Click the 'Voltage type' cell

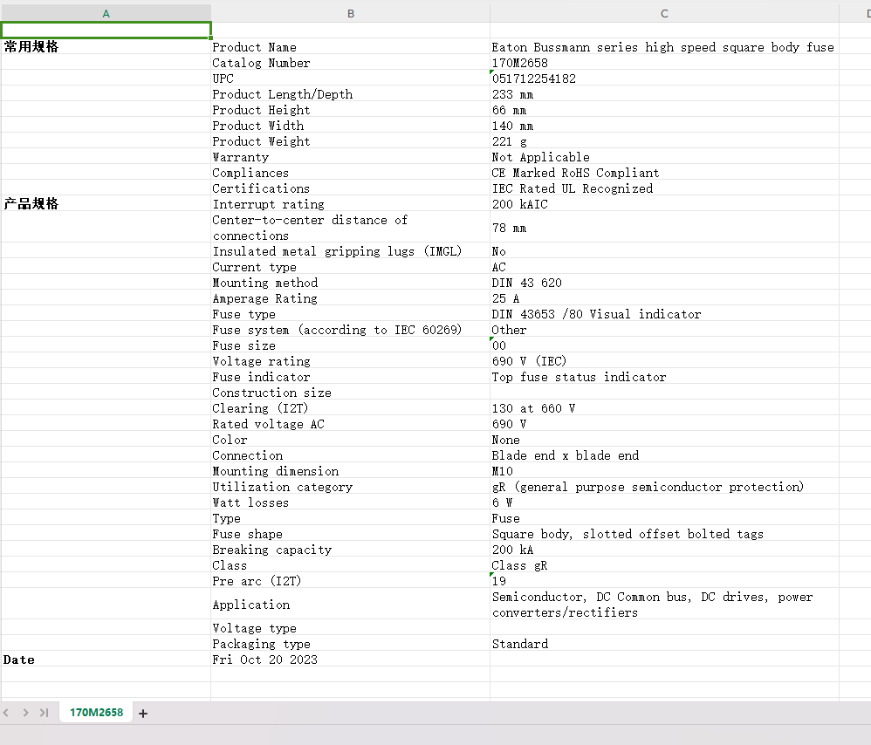click(351, 628)
